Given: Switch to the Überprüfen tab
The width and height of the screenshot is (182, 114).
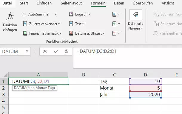Looking at the screenshot, I should 143,3.
